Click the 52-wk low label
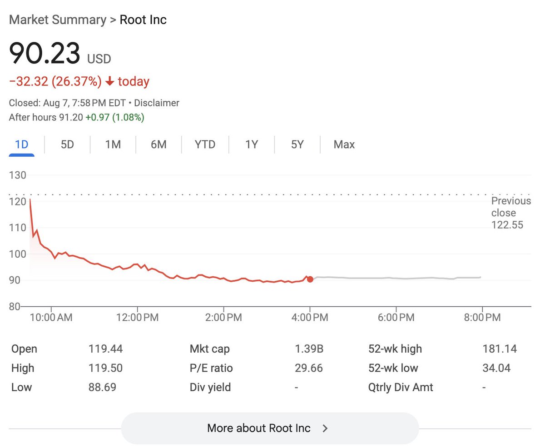The image size is (545, 448). (x=393, y=368)
